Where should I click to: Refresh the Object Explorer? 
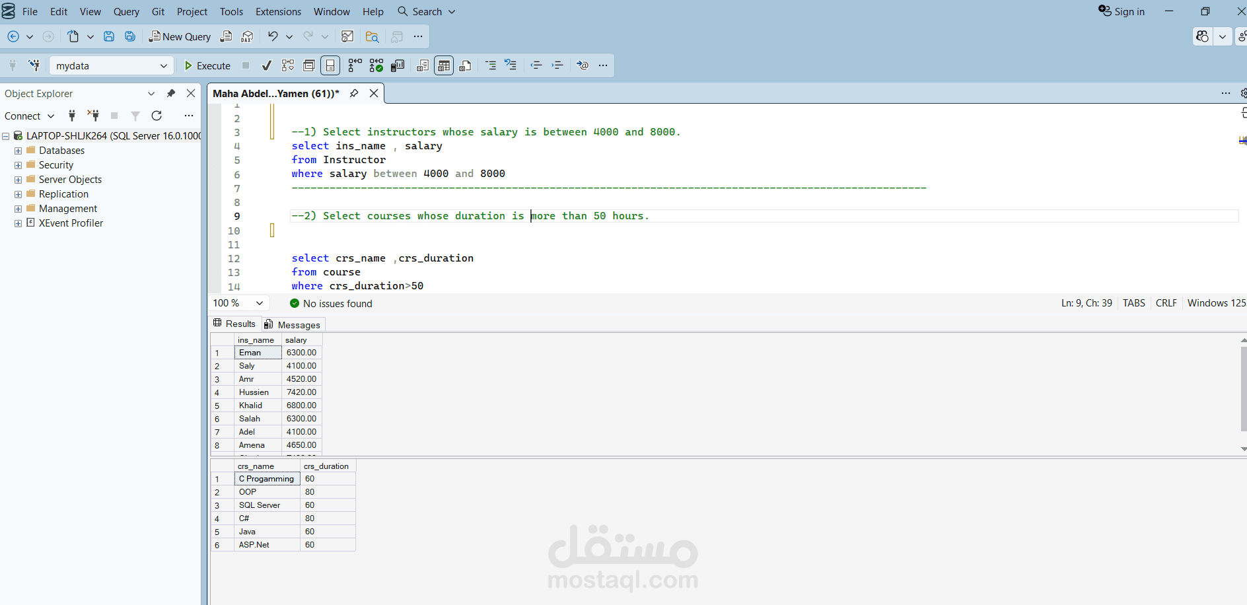(157, 116)
